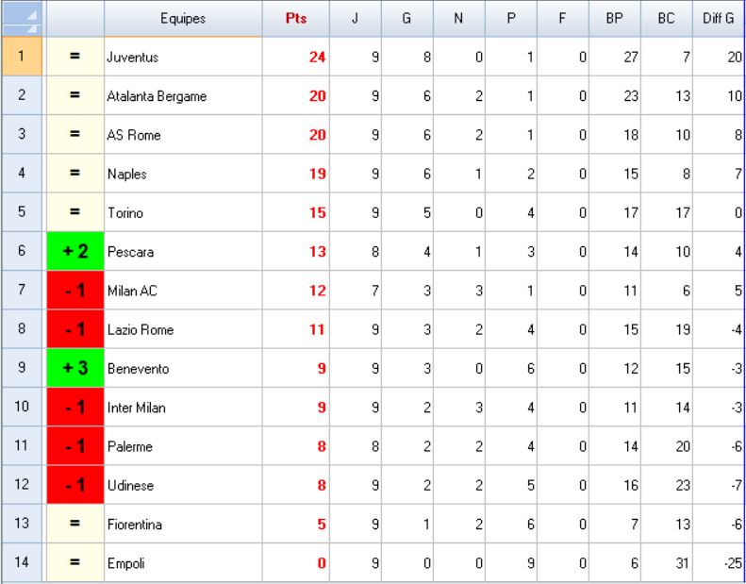
Task: Sort by the Pts column header
Action: coord(296,18)
